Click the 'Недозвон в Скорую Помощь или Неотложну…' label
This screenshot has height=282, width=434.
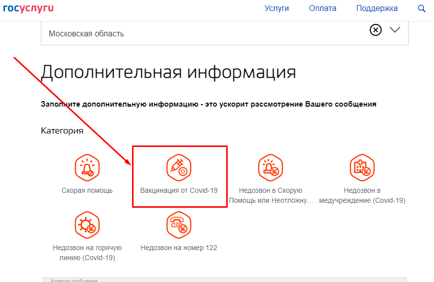[x=271, y=195]
